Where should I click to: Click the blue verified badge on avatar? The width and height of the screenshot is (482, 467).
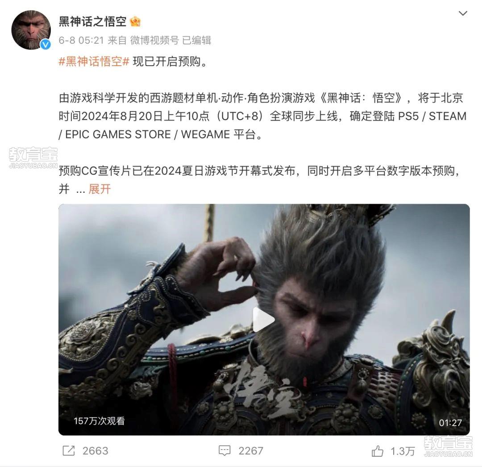46,45
